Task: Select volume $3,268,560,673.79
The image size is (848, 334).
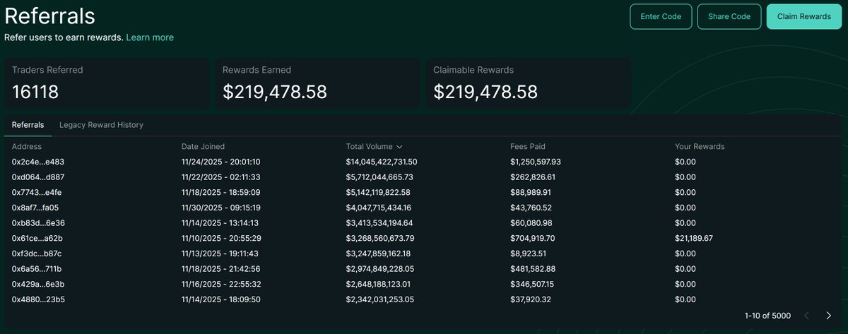Action: [x=380, y=238]
